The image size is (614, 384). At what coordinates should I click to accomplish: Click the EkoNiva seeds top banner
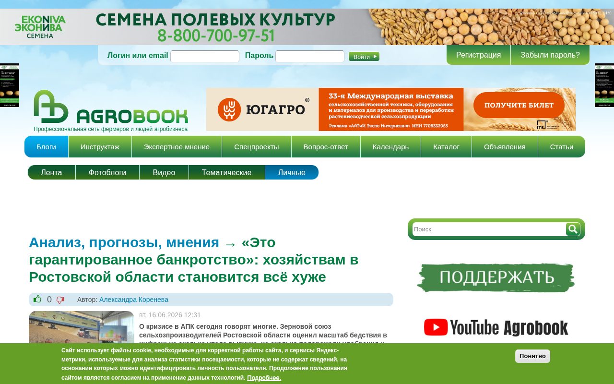pyautogui.click(x=307, y=27)
